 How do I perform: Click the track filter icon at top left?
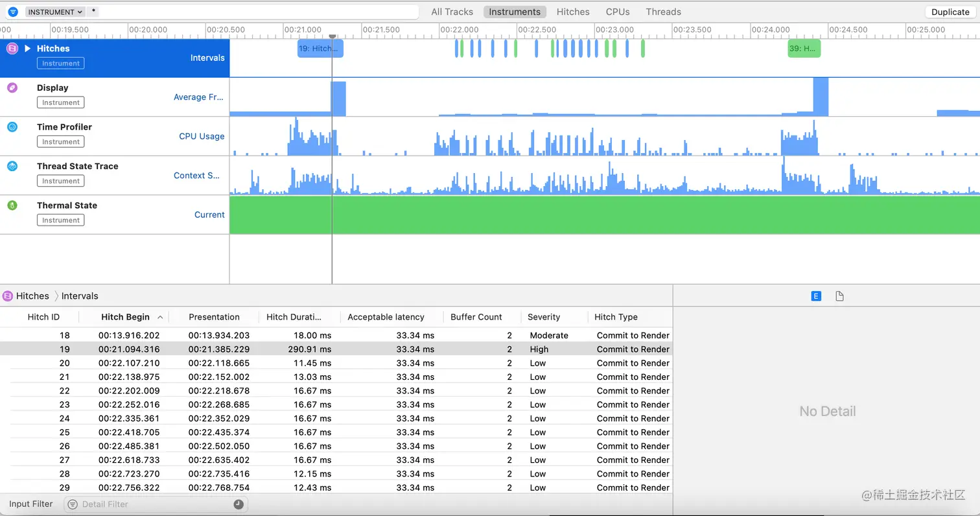(13, 12)
